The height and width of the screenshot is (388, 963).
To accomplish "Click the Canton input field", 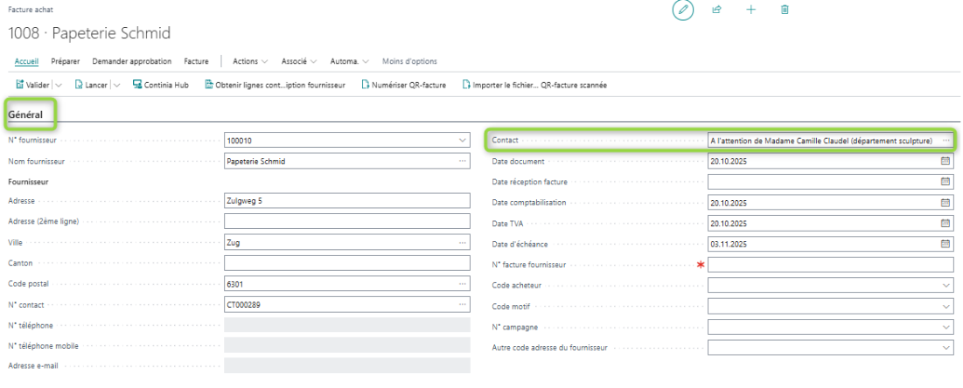I will coord(347,263).
